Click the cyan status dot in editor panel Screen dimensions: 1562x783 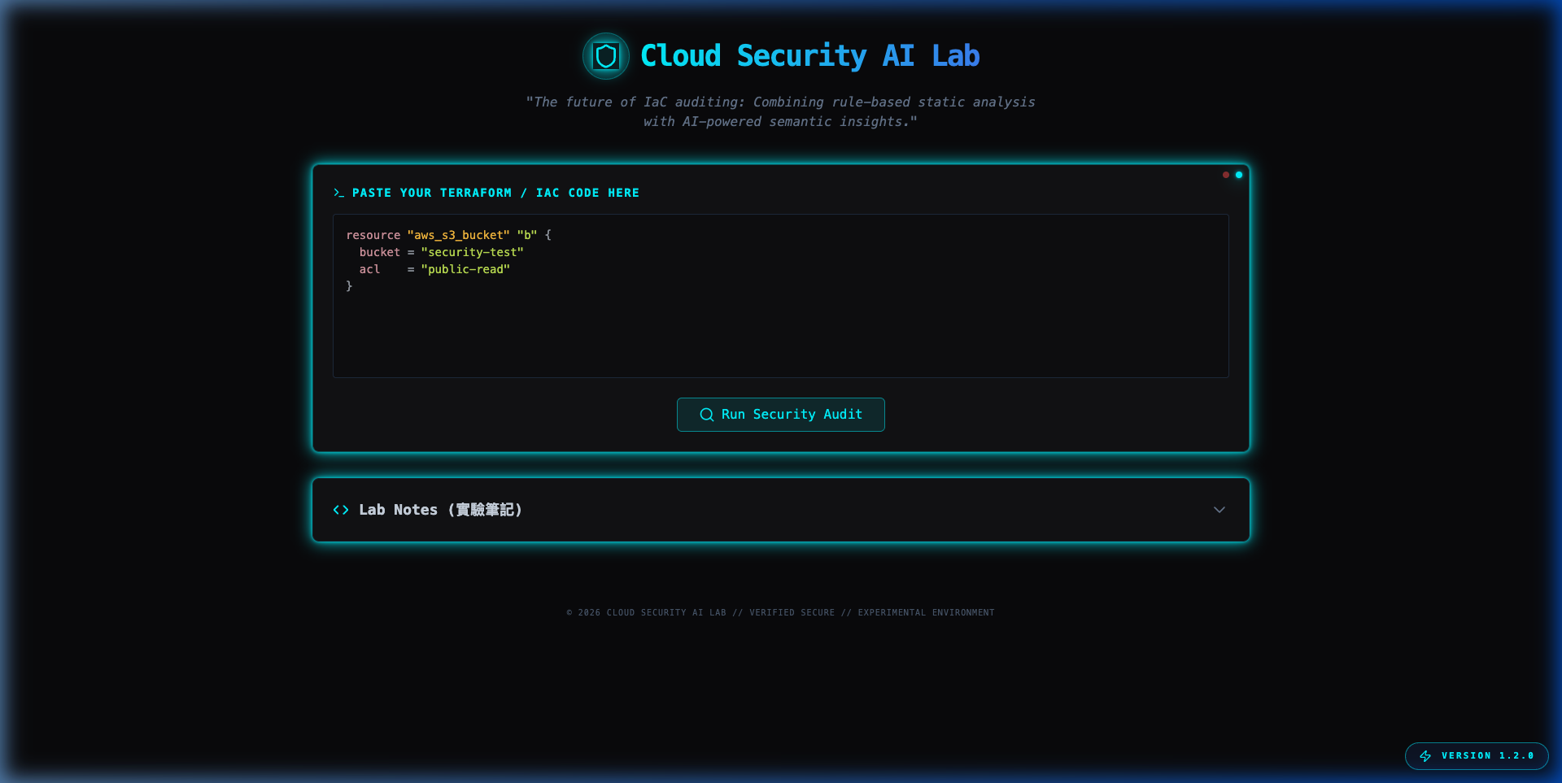coord(1239,175)
